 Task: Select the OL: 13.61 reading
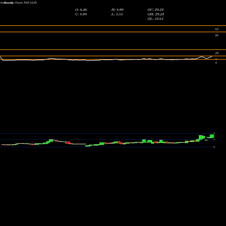tap(155, 19)
